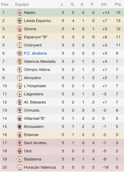The image size is (124, 172).
Task: Select the Badalona team name
Action: 33,159
